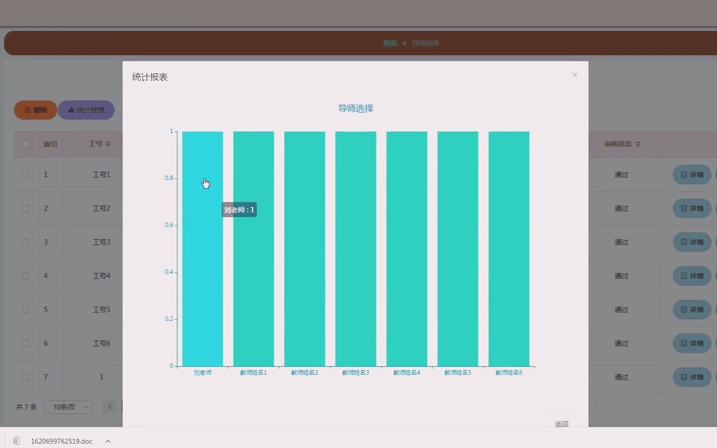Click the 删除 button
Viewport: 717px width, 448px height.
pos(36,110)
